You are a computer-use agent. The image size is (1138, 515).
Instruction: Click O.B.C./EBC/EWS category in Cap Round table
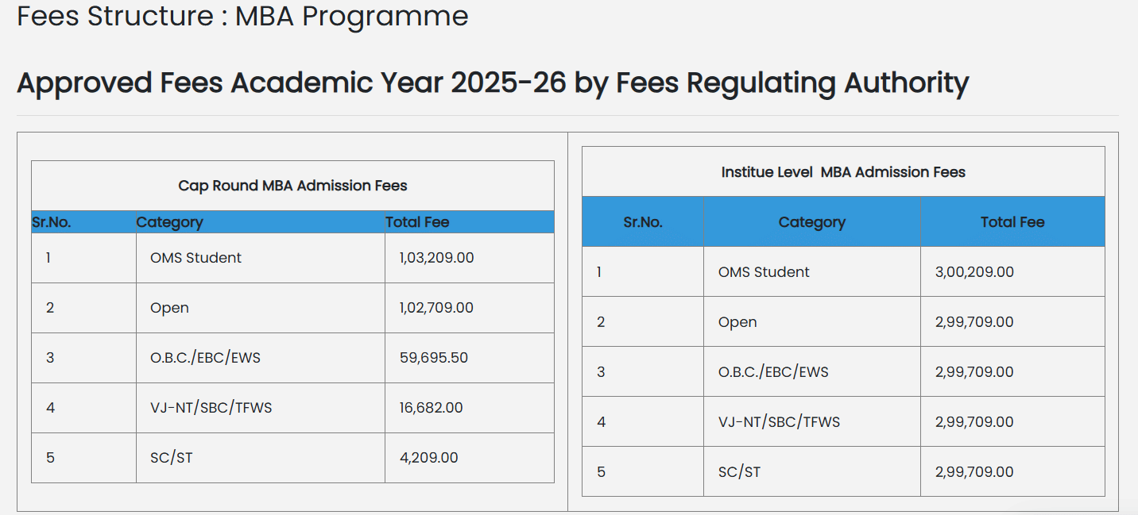coord(205,357)
